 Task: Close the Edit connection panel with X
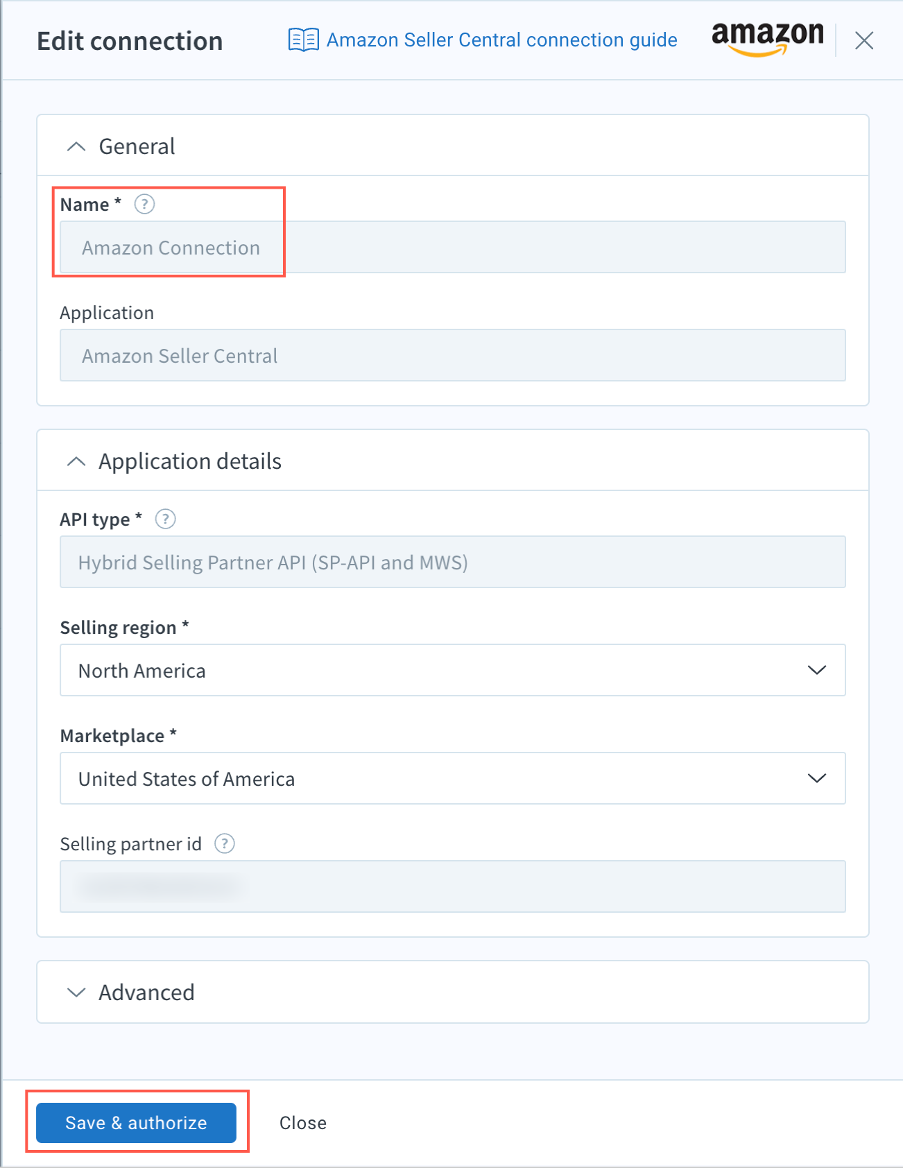pos(864,41)
